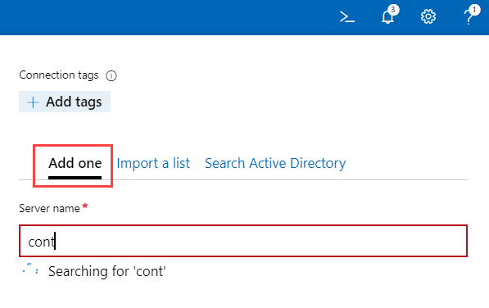Open portal settings gear
The image size is (489, 308).
428,16
